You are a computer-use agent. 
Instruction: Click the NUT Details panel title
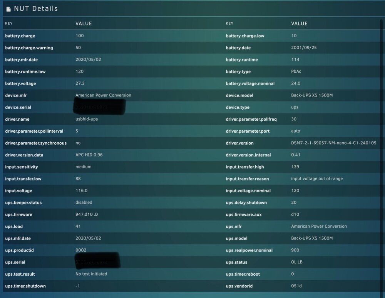pos(36,8)
